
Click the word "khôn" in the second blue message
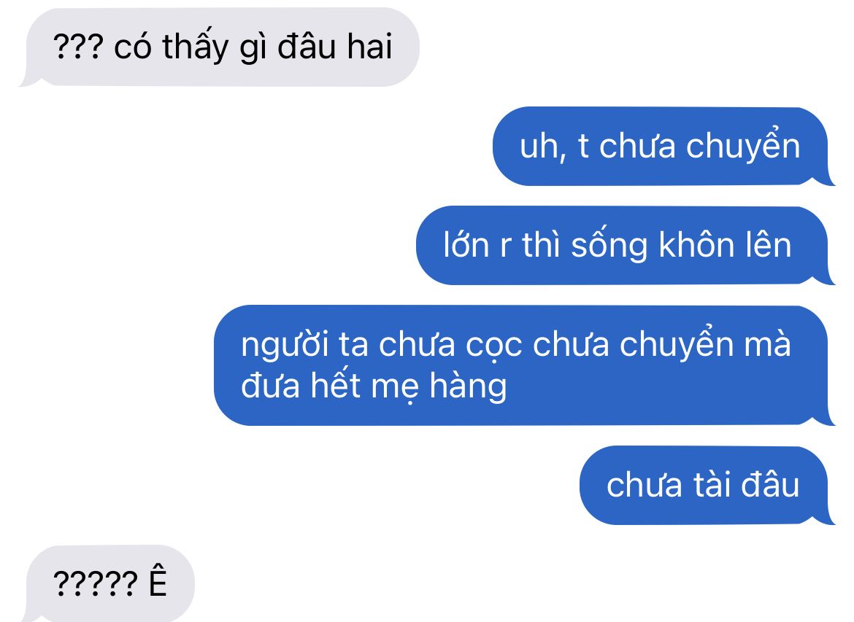(693, 244)
